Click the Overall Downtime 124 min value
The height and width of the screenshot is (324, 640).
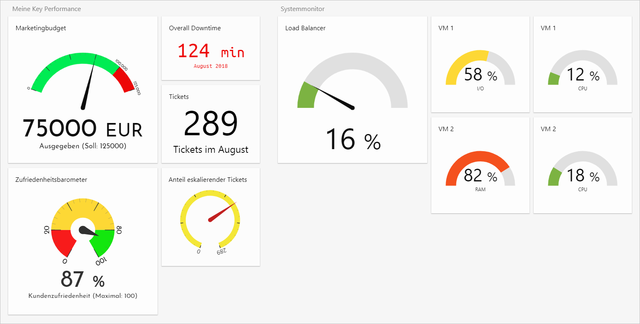pyautogui.click(x=211, y=51)
